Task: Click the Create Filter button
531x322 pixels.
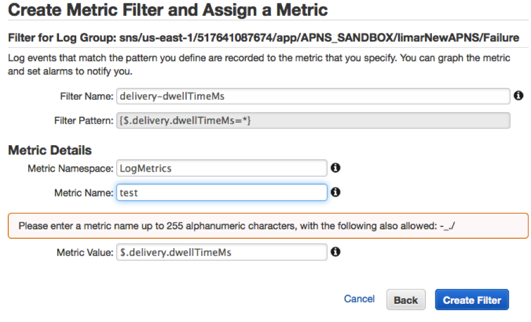Action: tap(471, 300)
